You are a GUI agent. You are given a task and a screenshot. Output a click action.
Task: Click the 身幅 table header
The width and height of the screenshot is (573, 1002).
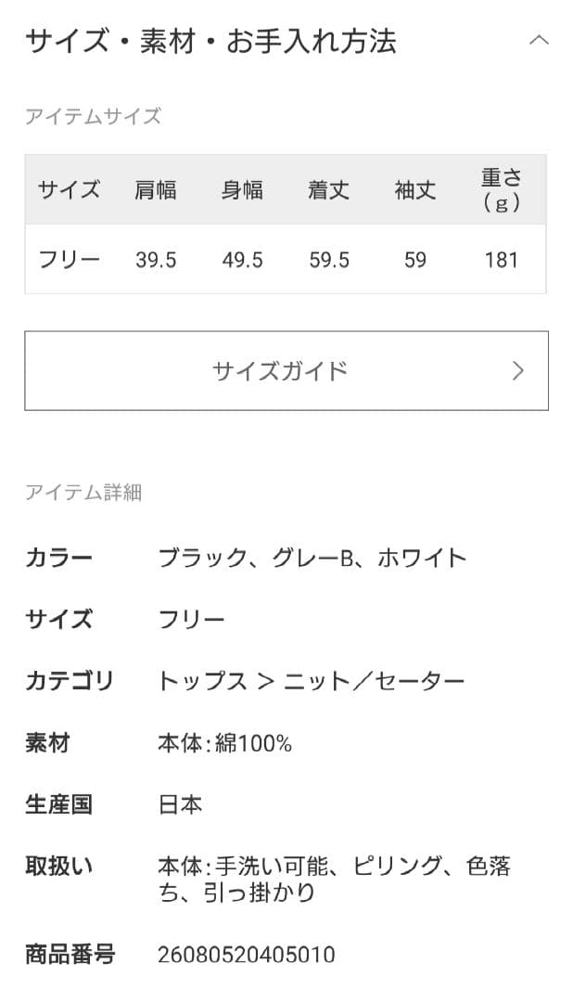tap(242, 190)
